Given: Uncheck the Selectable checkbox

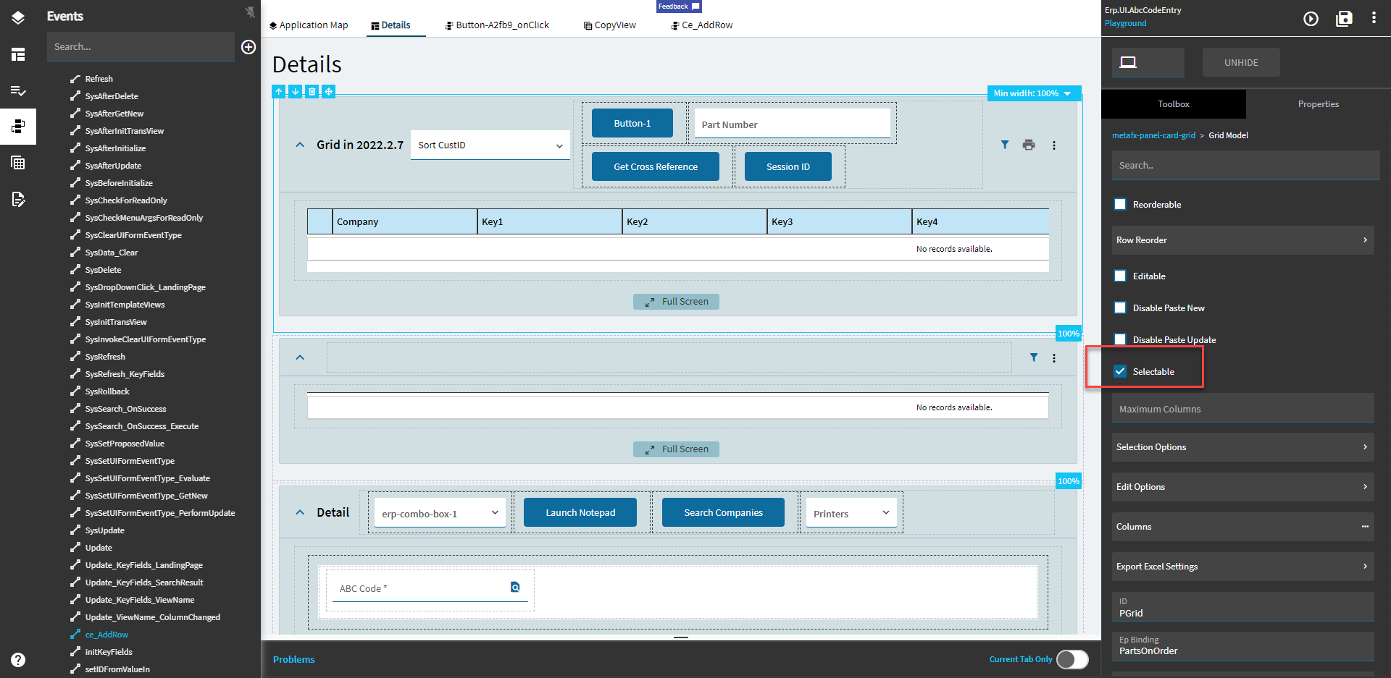Looking at the screenshot, I should coord(1120,371).
